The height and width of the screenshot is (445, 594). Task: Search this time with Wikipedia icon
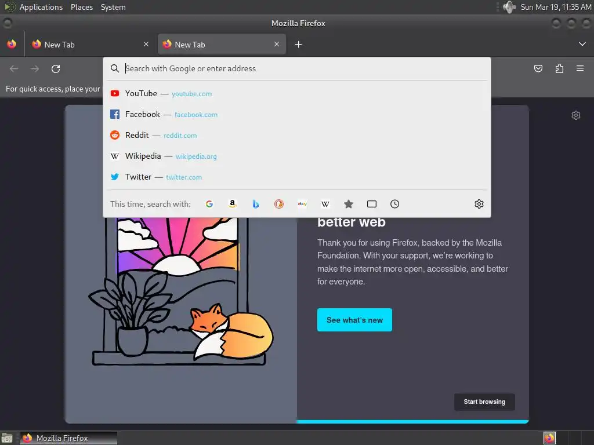pyautogui.click(x=325, y=204)
